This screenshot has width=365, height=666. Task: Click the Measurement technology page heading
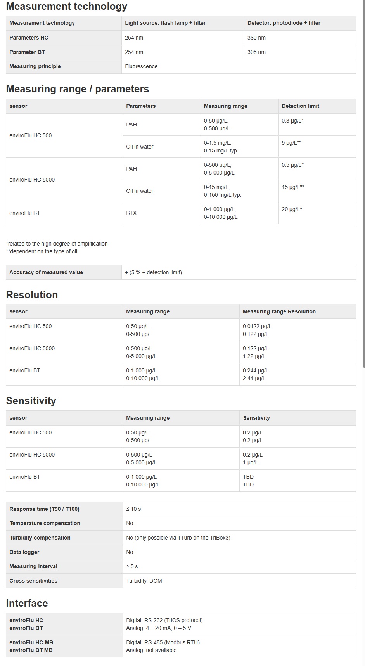click(67, 6)
